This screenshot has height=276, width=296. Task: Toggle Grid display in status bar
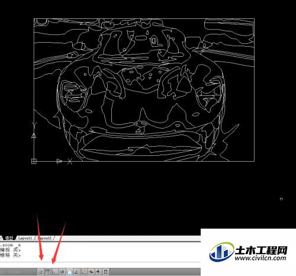pos(47,272)
